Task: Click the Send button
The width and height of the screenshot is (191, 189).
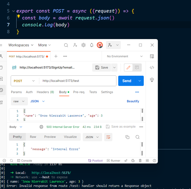Action: 127,81
